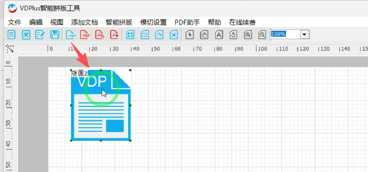Click the 100% zoom input field
This screenshot has height=172, width=368.
click(x=285, y=34)
